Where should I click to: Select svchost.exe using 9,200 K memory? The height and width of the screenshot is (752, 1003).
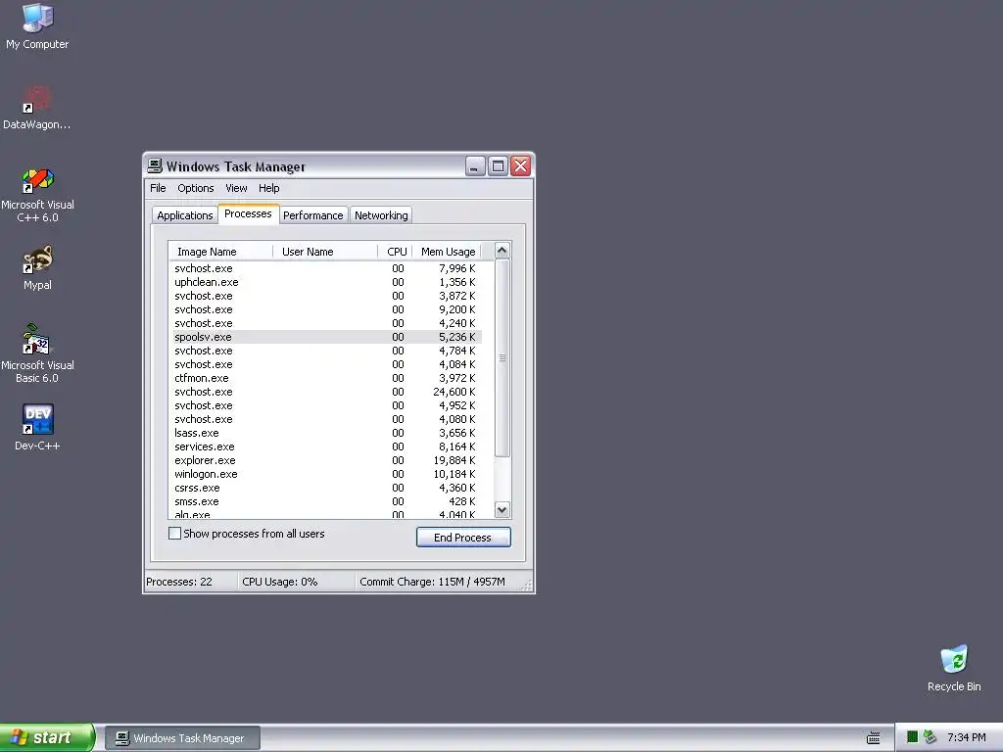tap(325, 309)
